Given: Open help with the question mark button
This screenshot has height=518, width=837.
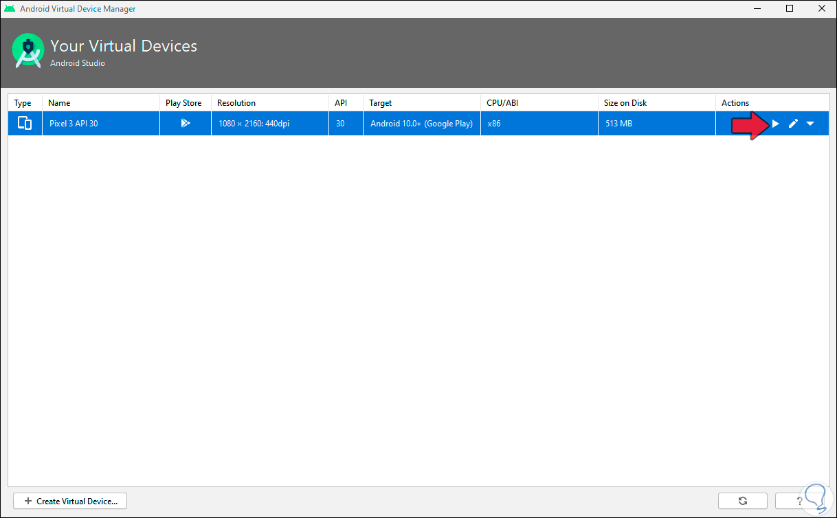Looking at the screenshot, I should pos(799,501).
